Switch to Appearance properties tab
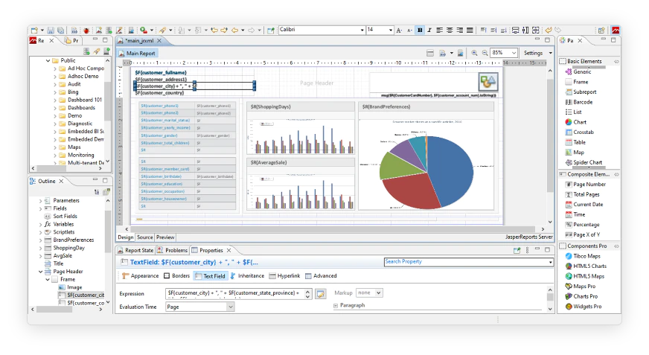The height and width of the screenshot is (355, 649). click(x=141, y=276)
